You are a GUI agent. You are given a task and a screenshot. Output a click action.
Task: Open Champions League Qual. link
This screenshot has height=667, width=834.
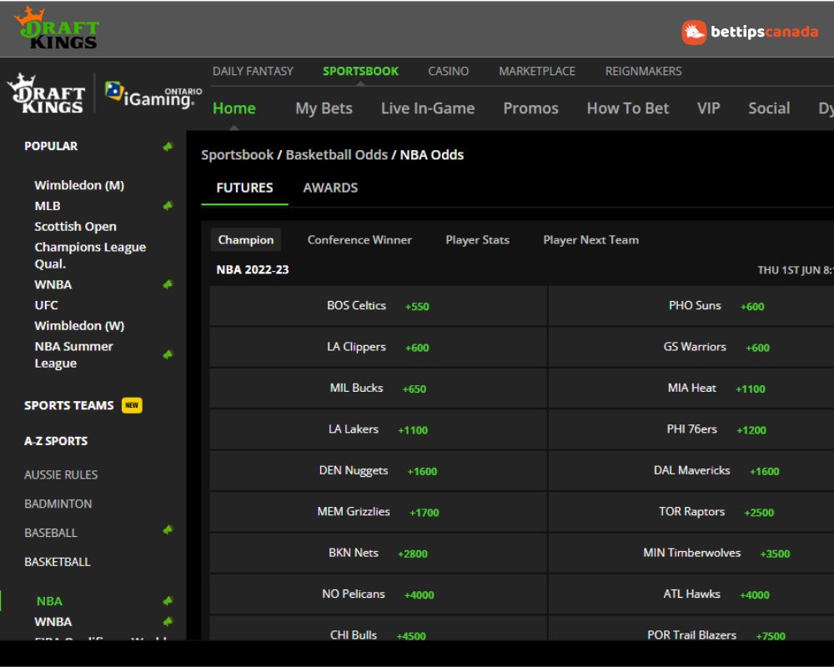[90, 255]
